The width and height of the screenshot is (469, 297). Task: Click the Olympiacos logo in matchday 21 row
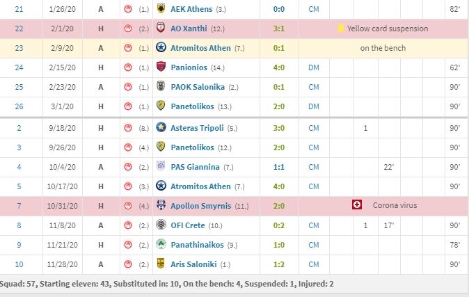128,9
